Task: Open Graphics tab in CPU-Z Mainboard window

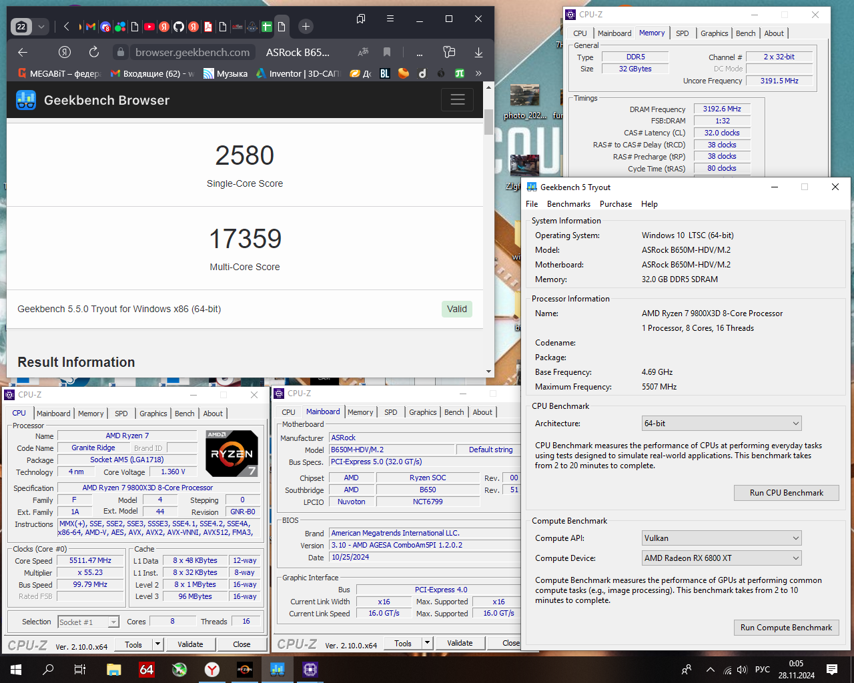Action: coord(423,412)
